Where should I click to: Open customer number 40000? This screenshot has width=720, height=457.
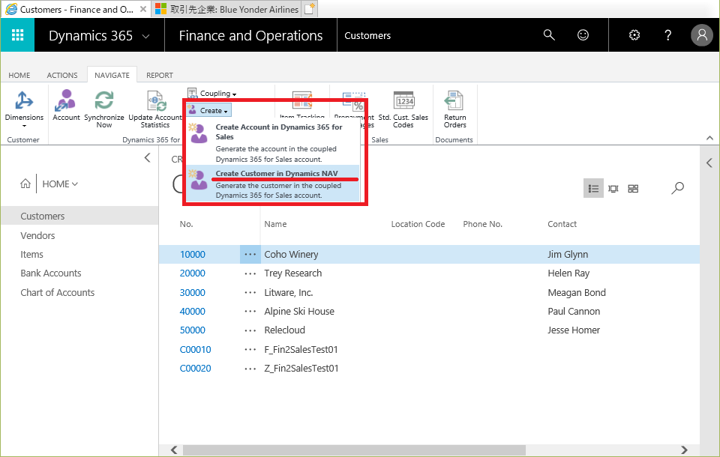[193, 312]
